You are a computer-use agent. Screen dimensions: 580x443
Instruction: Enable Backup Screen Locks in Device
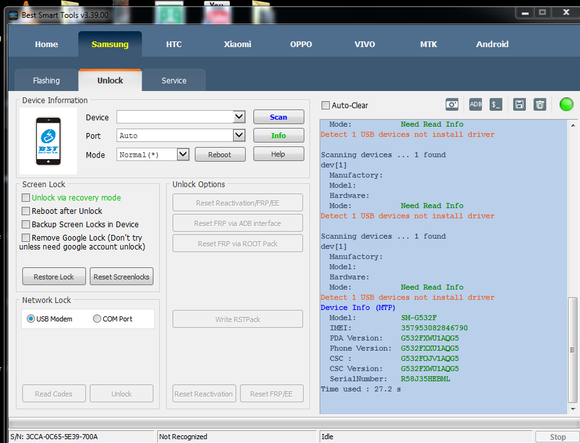point(25,225)
